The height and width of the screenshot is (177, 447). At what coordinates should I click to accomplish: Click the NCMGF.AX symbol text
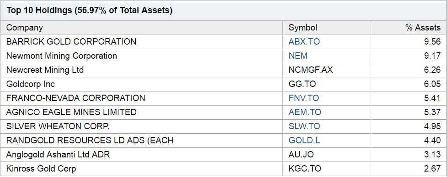310,70
